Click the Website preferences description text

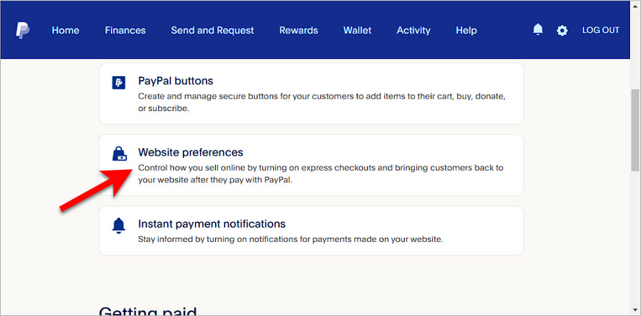[x=321, y=174]
